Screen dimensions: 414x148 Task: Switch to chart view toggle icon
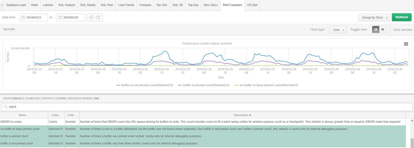(376, 30)
